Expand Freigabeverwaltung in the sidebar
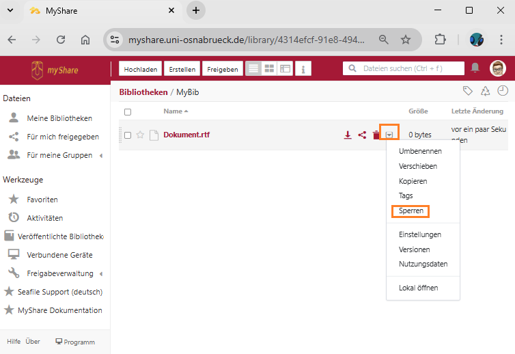Image resolution: width=515 pixels, height=354 pixels. click(x=101, y=274)
